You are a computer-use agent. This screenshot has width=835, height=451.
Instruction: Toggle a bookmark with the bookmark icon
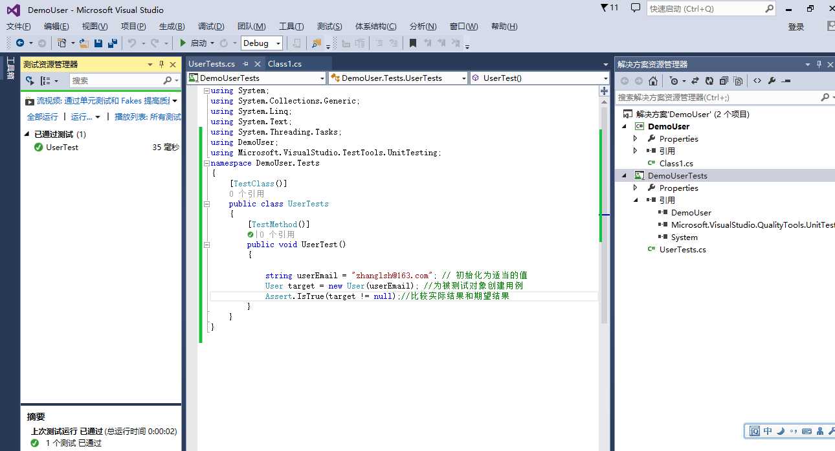point(412,43)
